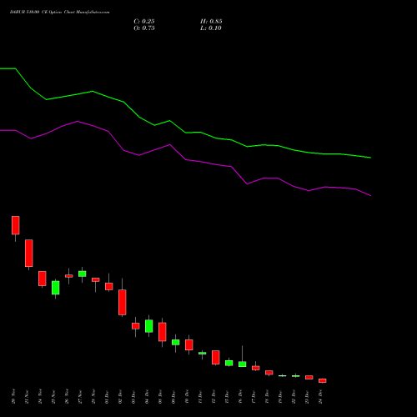The height and width of the screenshot is (417, 417).
Task: Select the "04 Dec" date axis label
Action: click(x=147, y=396)
